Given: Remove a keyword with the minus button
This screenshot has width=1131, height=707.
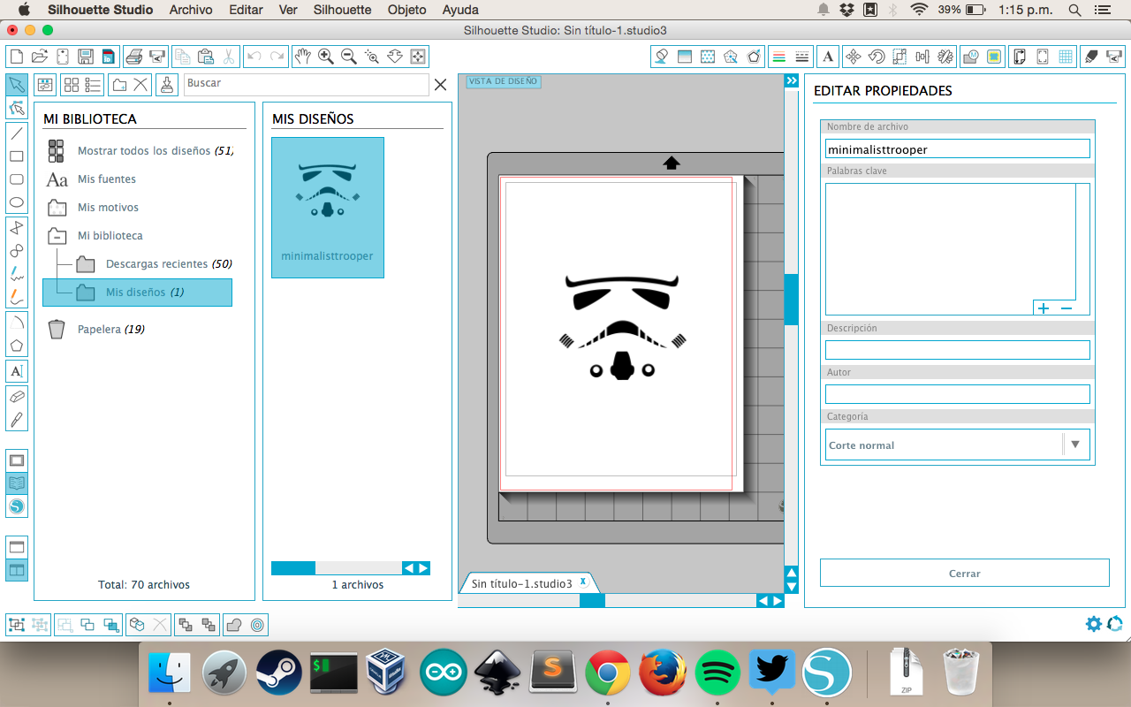Looking at the screenshot, I should click(1066, 308).
